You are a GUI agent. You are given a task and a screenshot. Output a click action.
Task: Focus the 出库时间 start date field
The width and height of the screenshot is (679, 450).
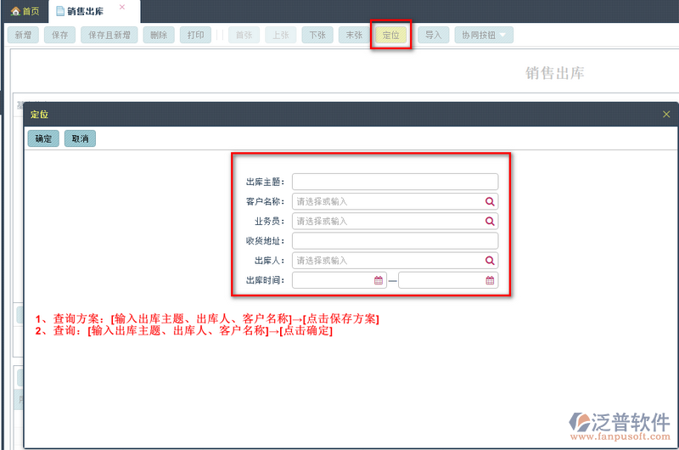(339, 280)
